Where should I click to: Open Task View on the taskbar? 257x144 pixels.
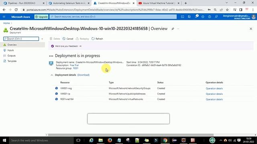point(78,140)
